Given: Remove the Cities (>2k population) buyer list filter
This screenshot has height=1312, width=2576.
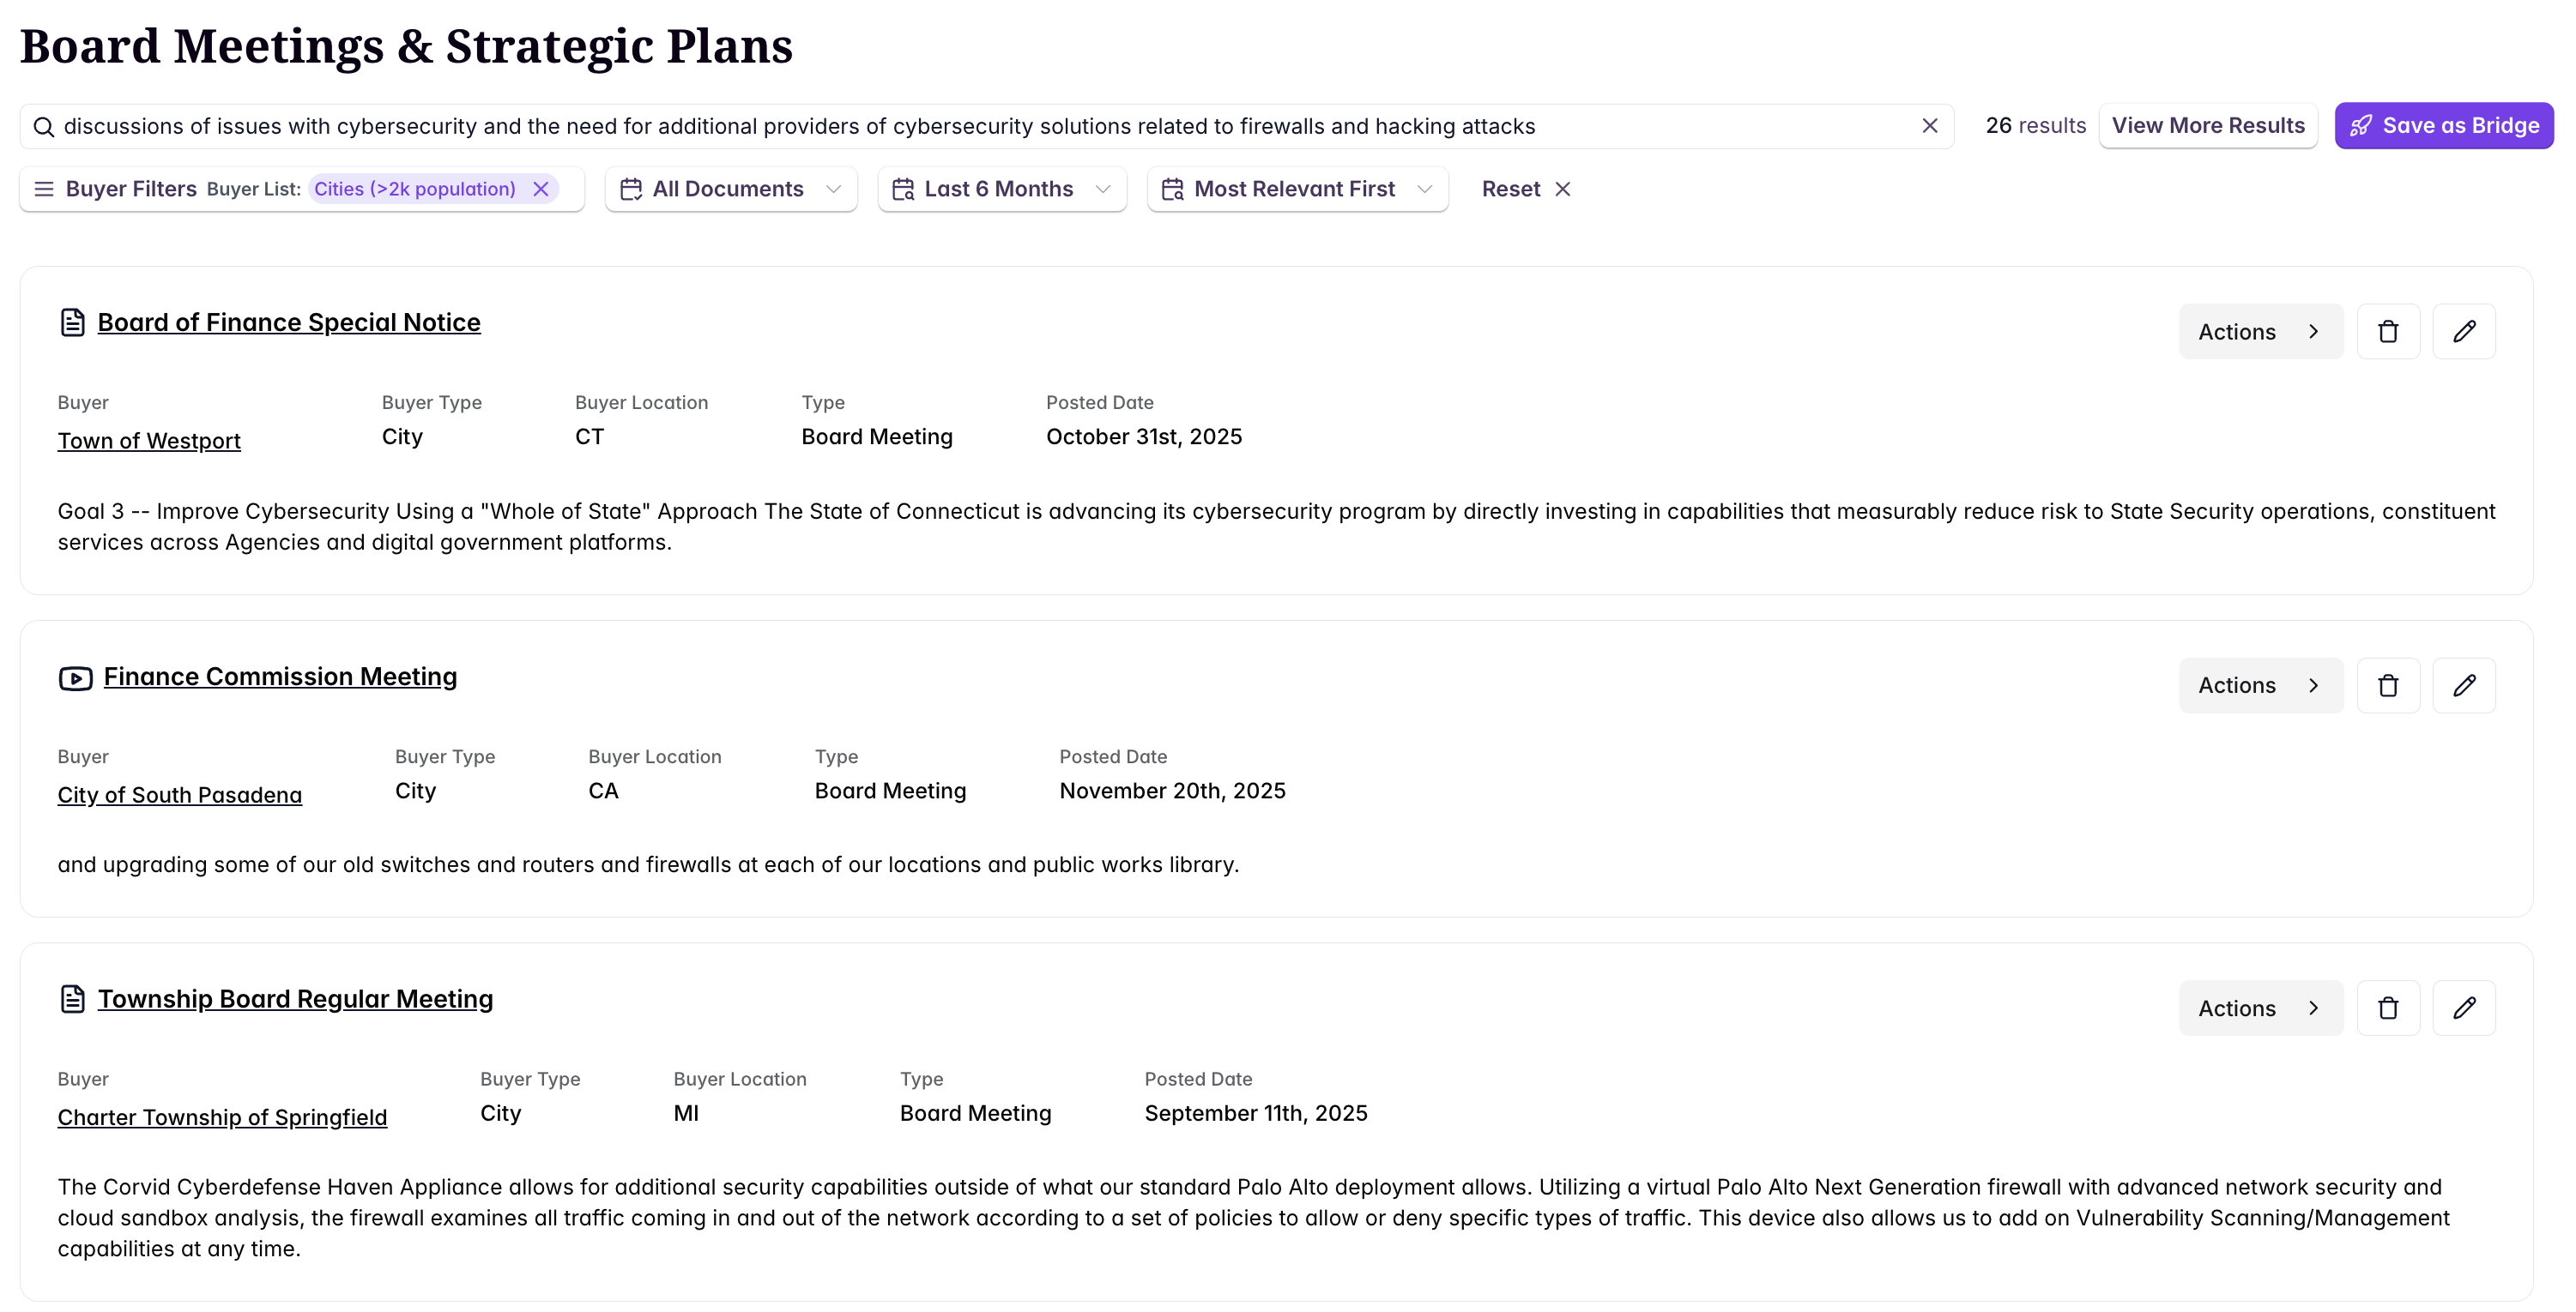Looking at the screenshot, I should tap(542, 189).
